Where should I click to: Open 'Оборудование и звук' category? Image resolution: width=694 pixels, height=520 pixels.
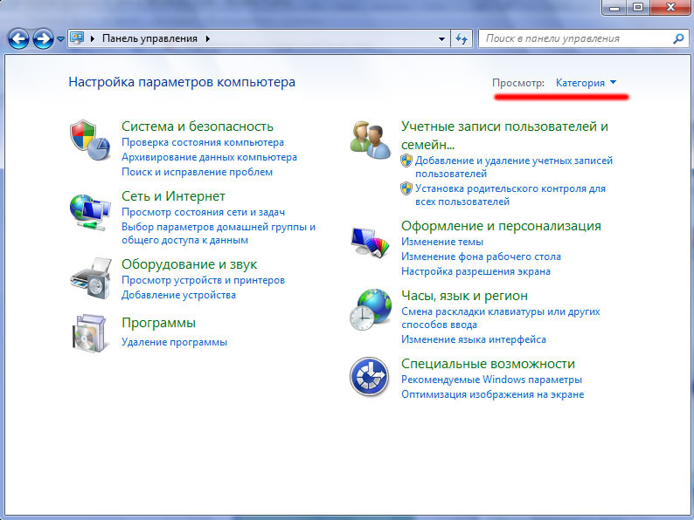[190, 264]
